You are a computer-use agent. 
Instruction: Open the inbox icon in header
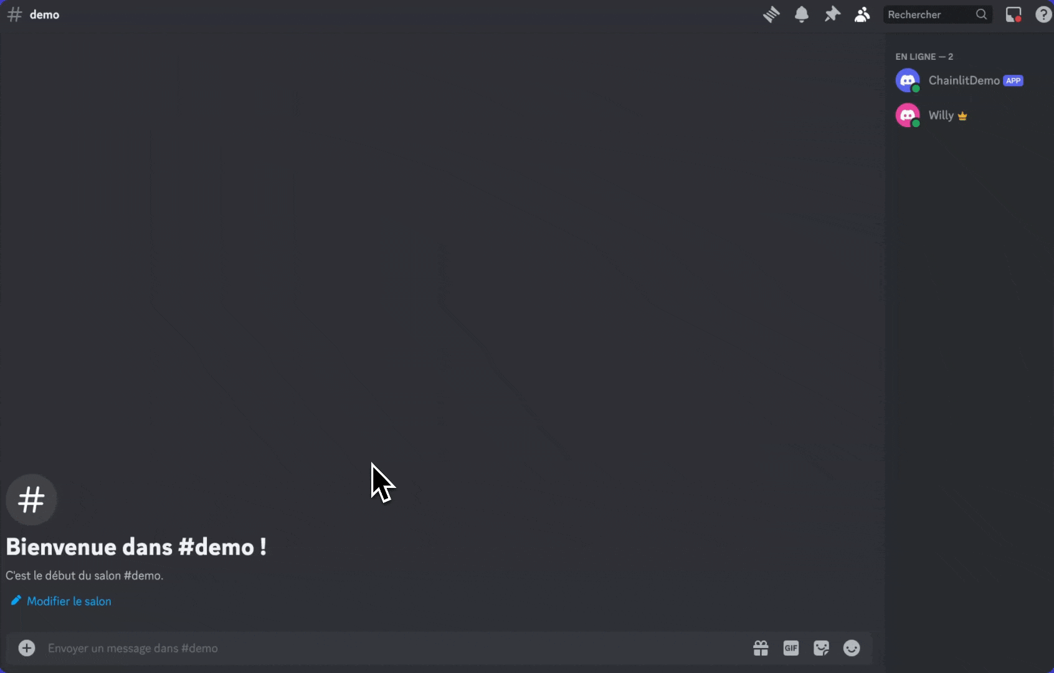tap(1014, 14)
